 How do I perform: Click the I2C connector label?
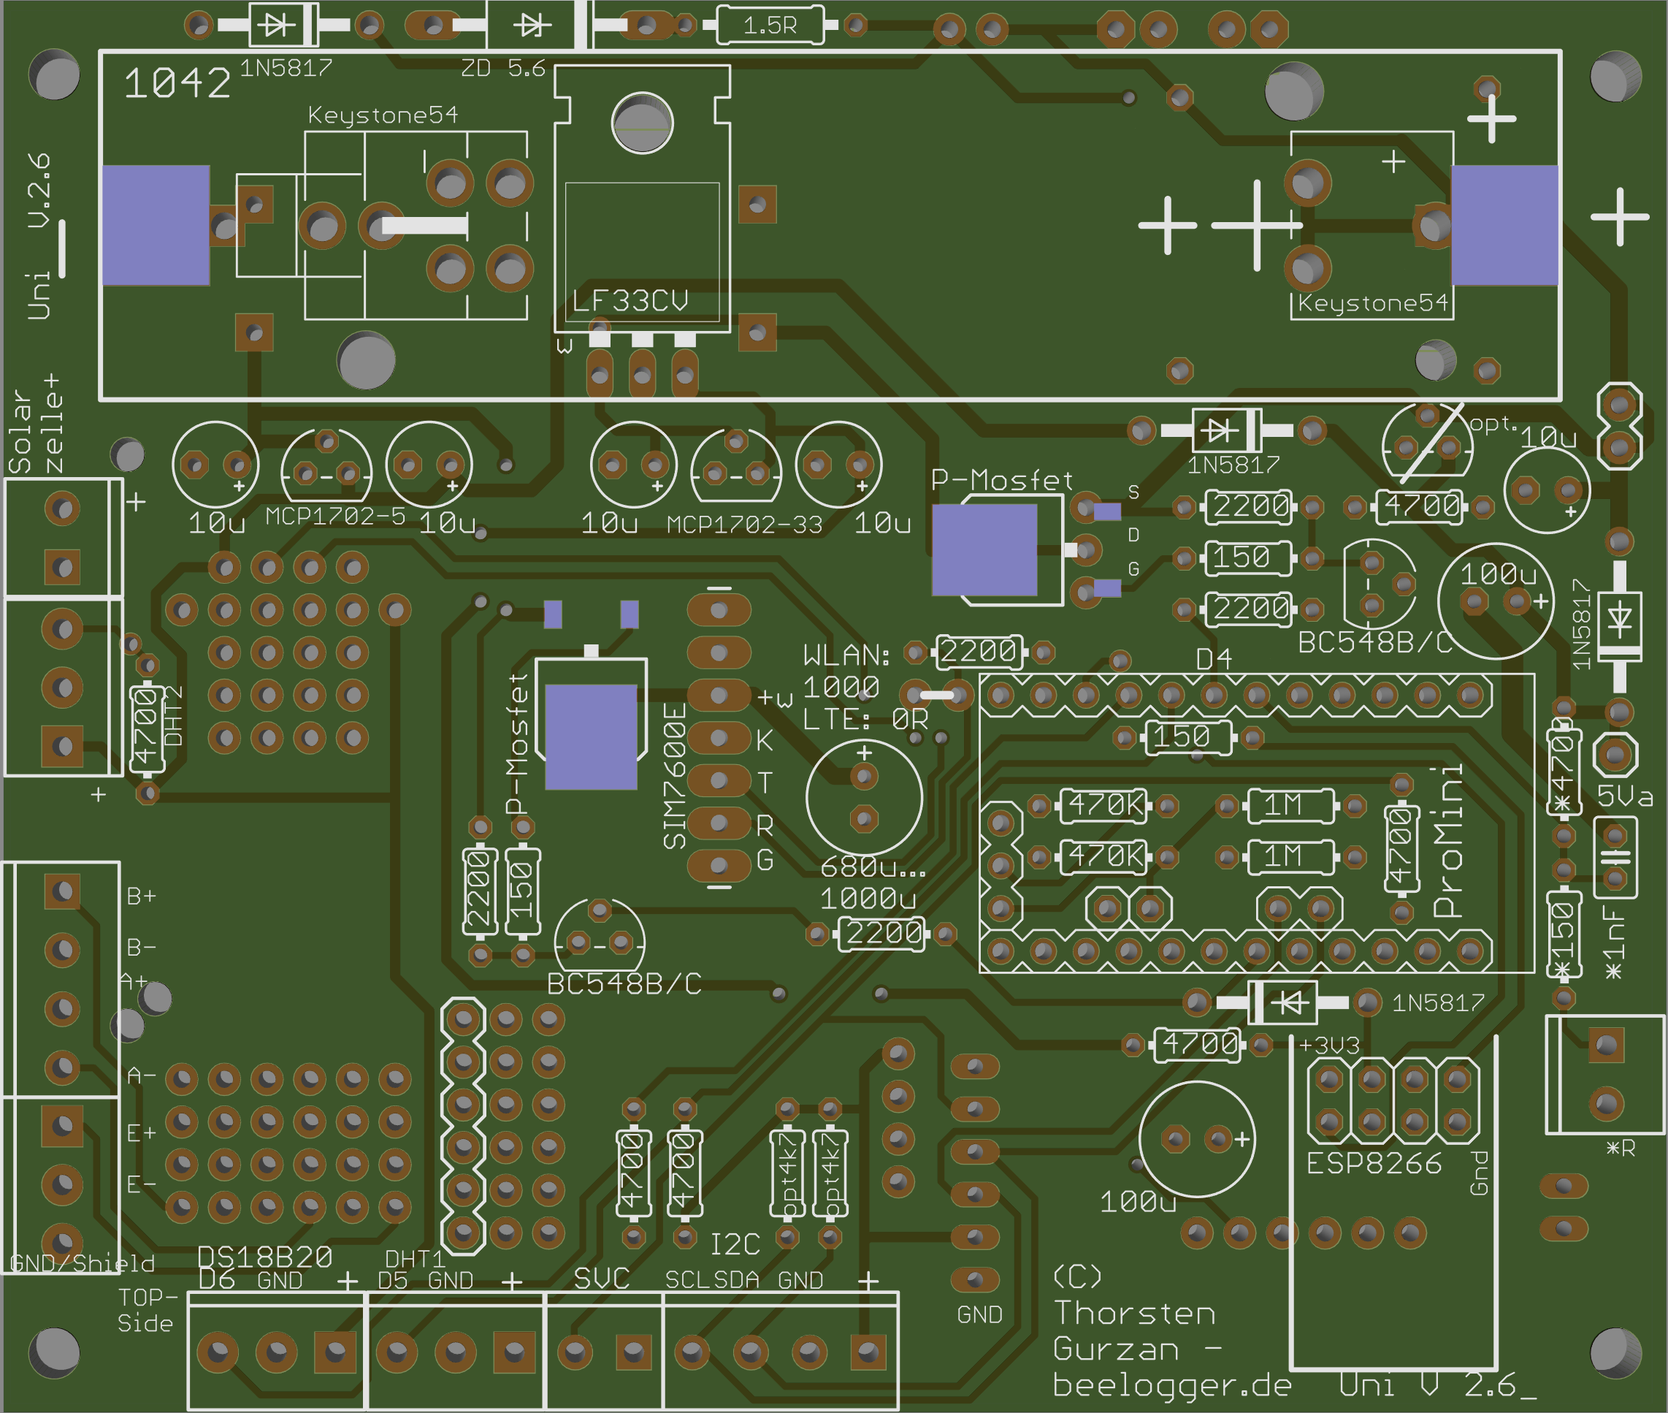pos(735,1244)
